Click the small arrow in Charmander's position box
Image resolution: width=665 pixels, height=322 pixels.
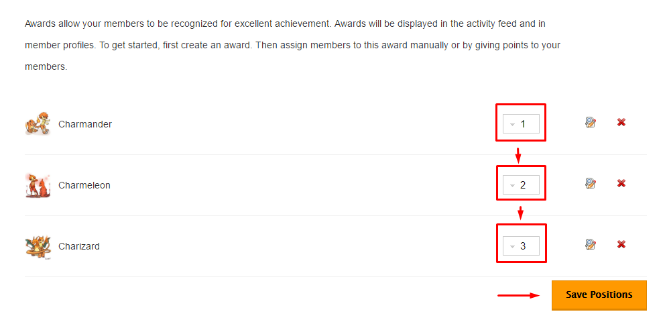[512, 125]
